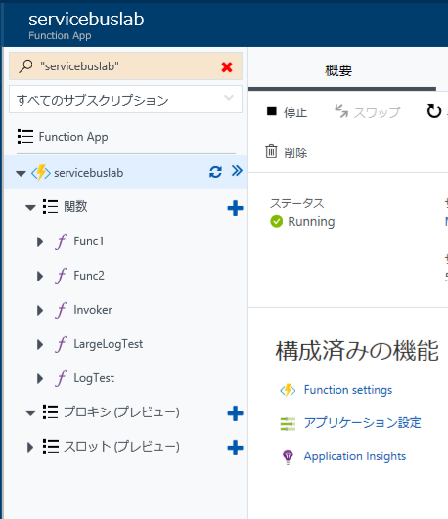Expand the LogTest function node

click(40, 378)
